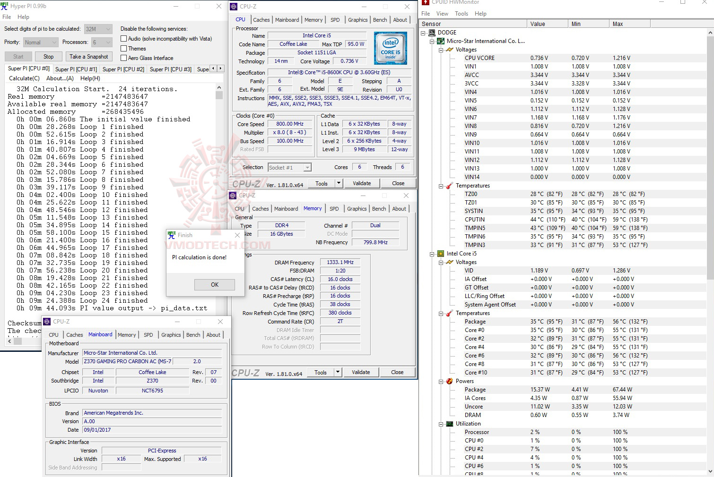Open HWMonitor View menu
Image resolution: width=714 pixels, height=477 pixels.
click(442, 13)
